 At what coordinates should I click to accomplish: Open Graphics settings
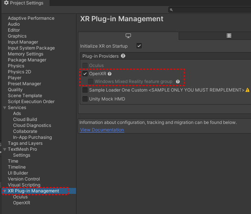click(17, 36)
